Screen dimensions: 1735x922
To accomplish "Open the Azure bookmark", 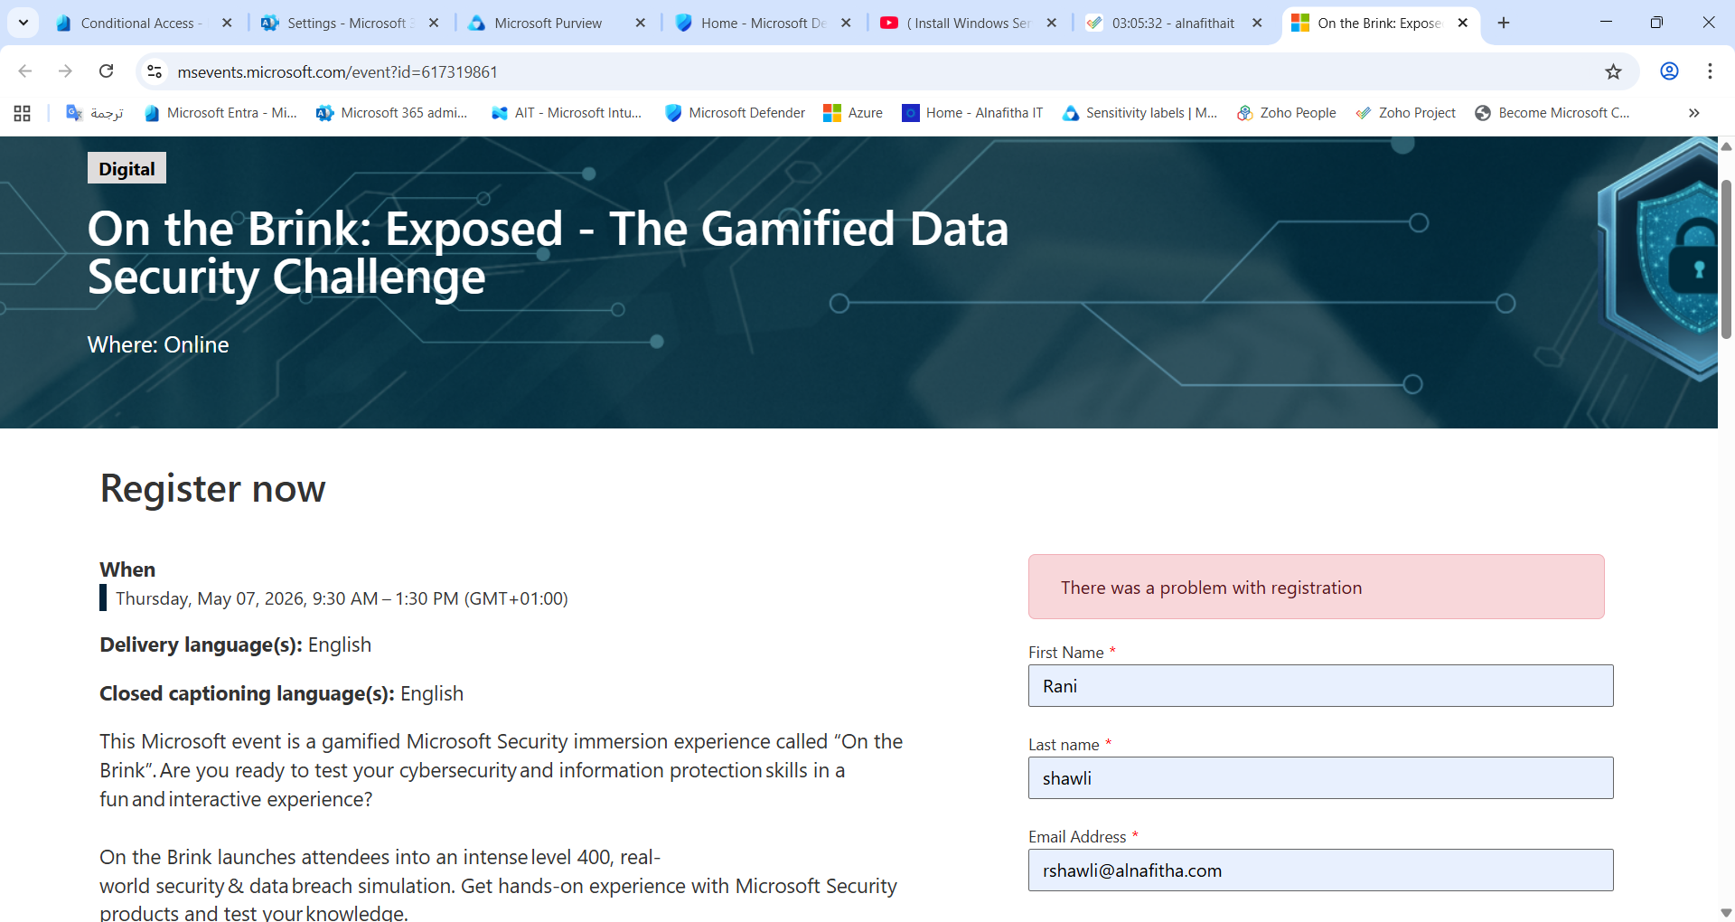I will [853, 113].
